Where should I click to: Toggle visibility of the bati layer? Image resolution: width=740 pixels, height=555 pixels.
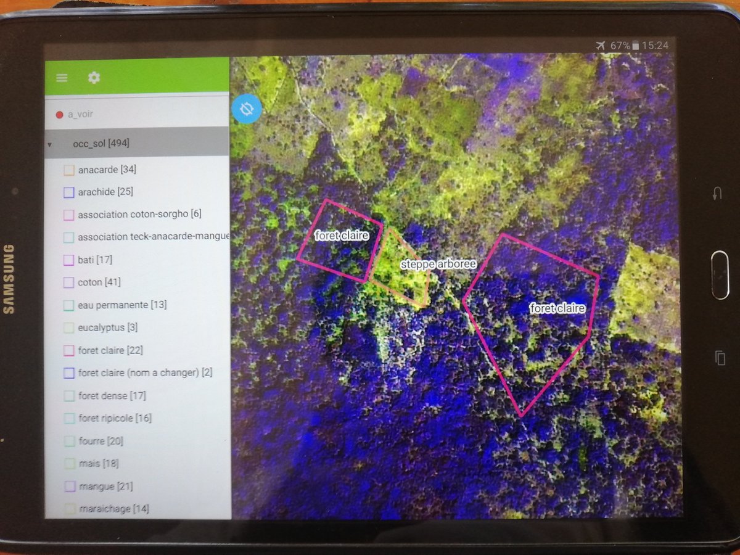[68, 260]
